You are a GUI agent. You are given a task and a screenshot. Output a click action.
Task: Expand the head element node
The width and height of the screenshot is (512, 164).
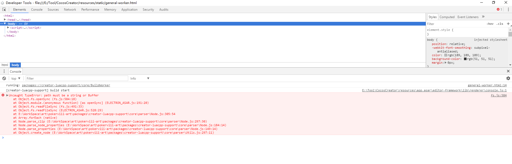pyautogui.click(x=5, y=20)
